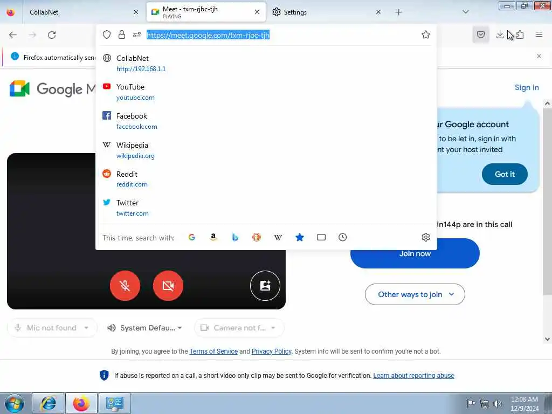The height and width of the screenshot is (414, 552).
Task: Open Internet Explorer from taskbar
Action: 48,403
